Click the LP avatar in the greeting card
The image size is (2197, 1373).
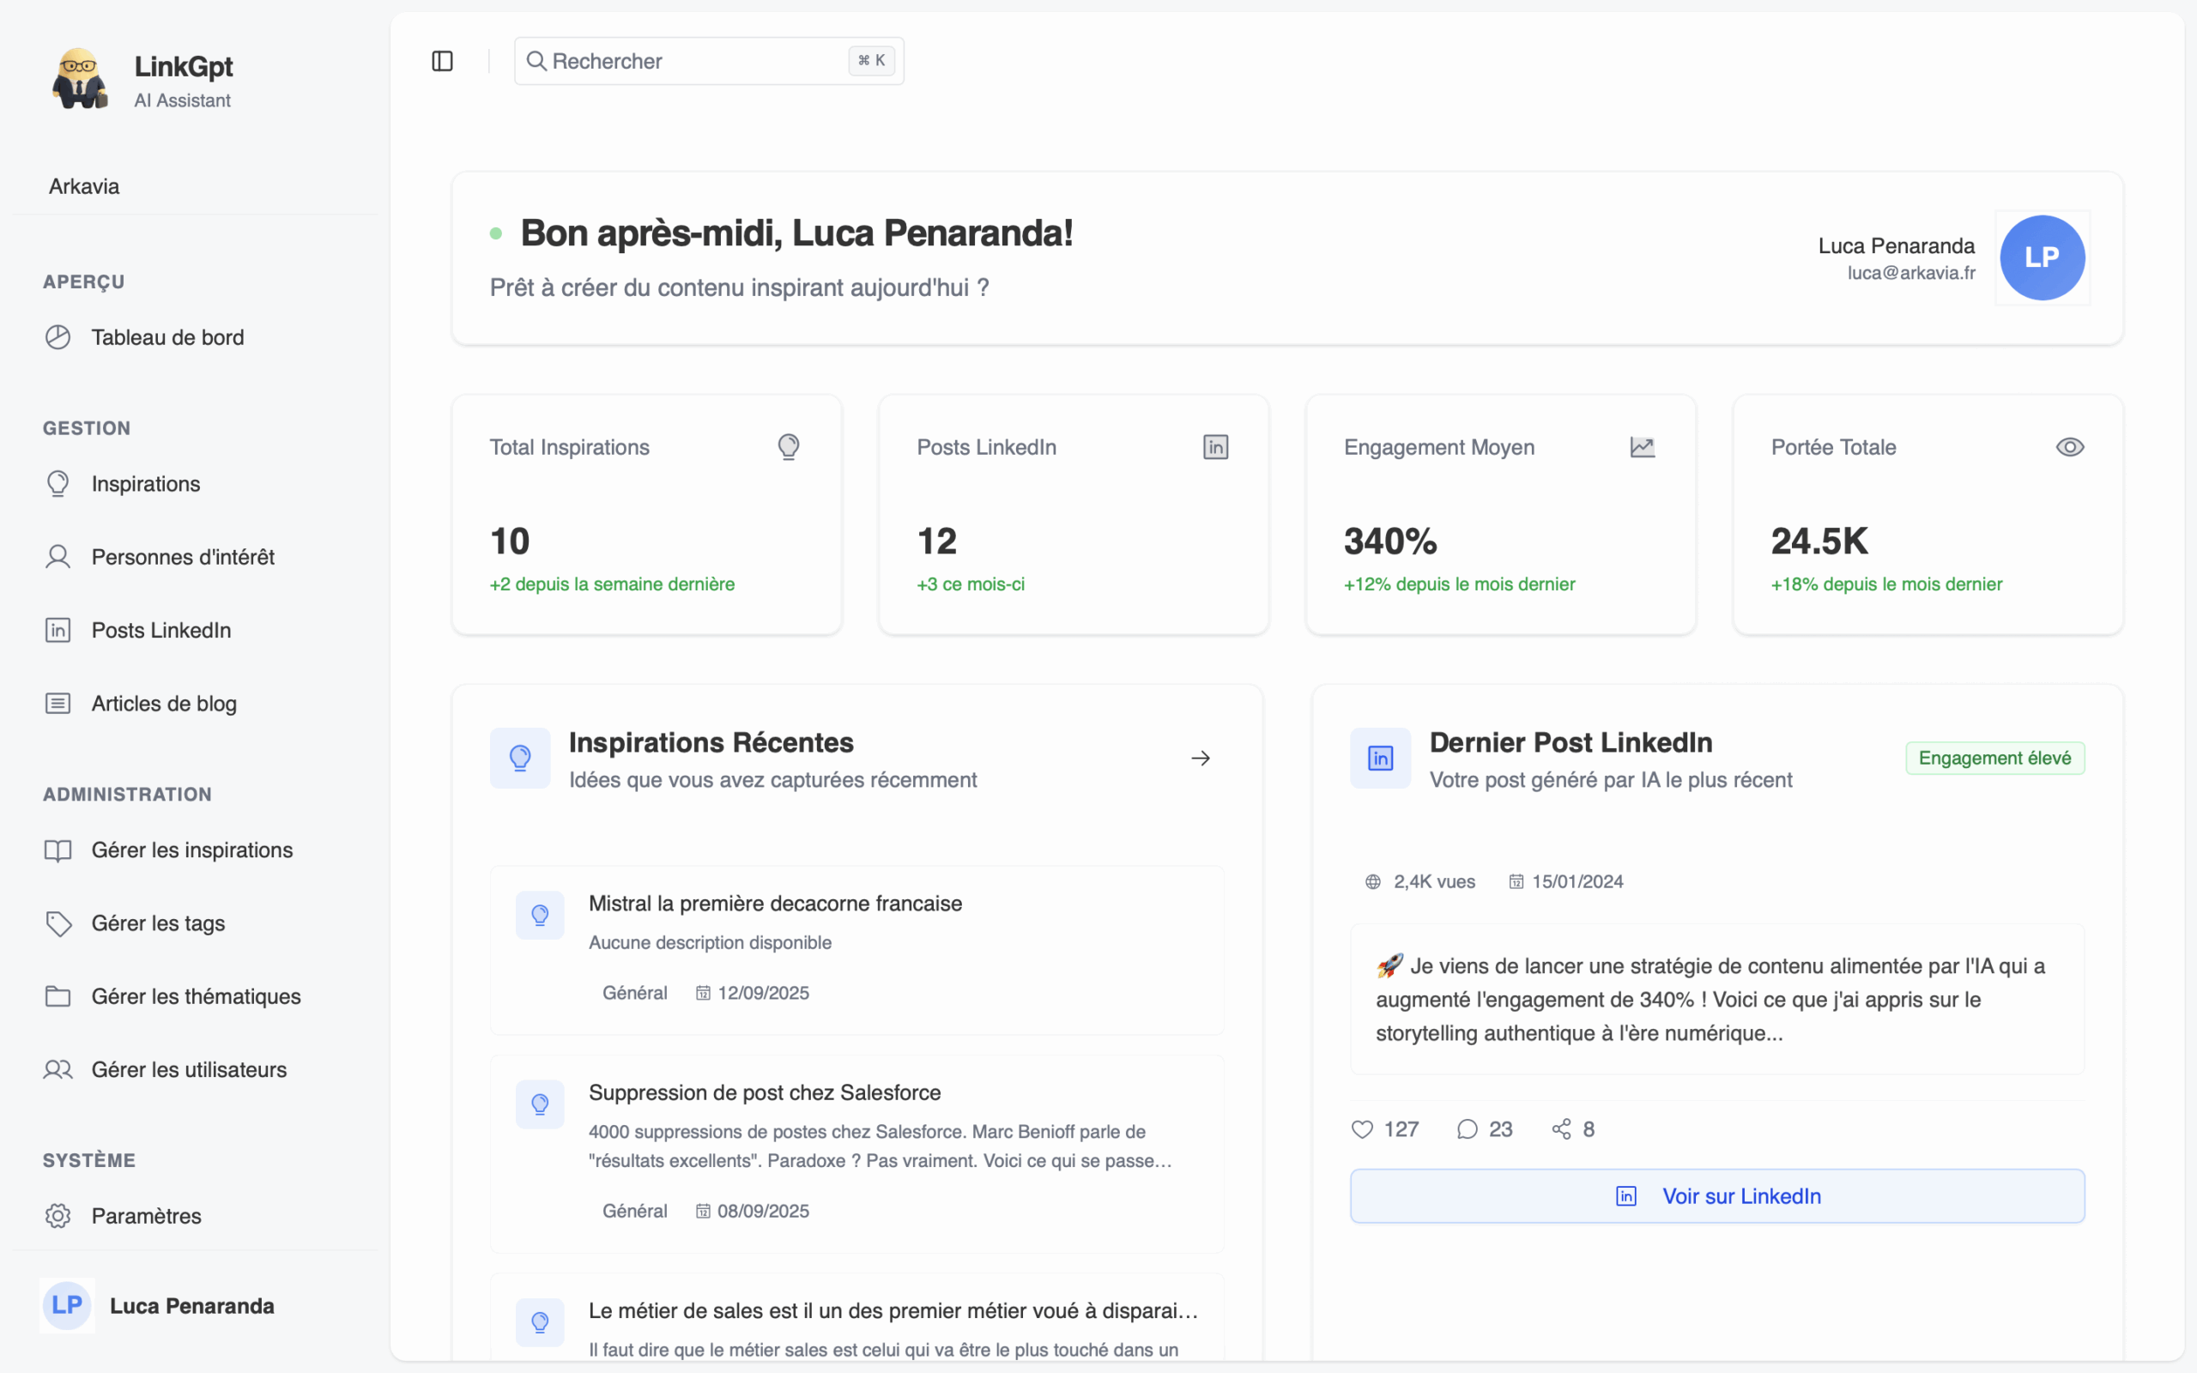coord(2042,258)
